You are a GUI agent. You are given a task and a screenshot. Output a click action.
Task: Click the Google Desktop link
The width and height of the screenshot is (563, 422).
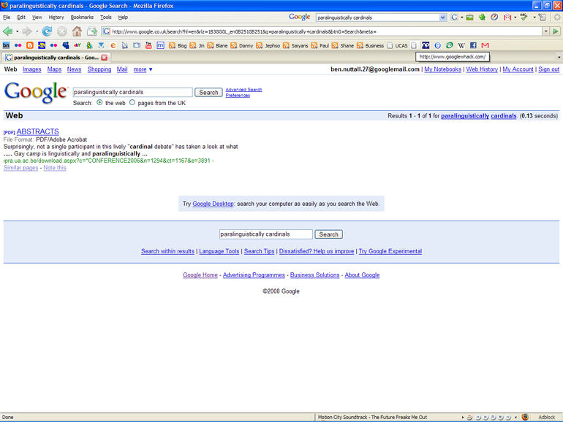pyautogui.click(x=213, y=204)
